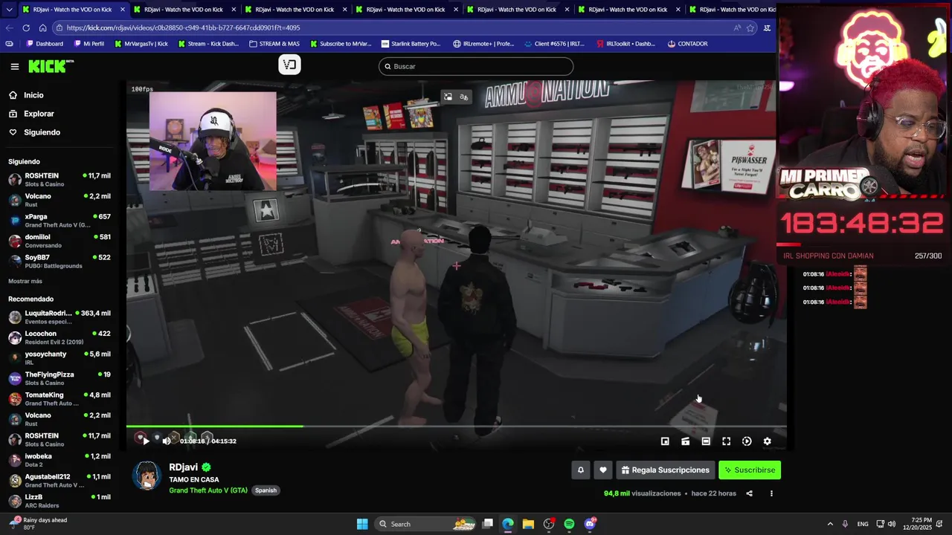The image size is (952, 535).
Task: Expand followed list with Mostrar más
Action: (x=25, y=281)
